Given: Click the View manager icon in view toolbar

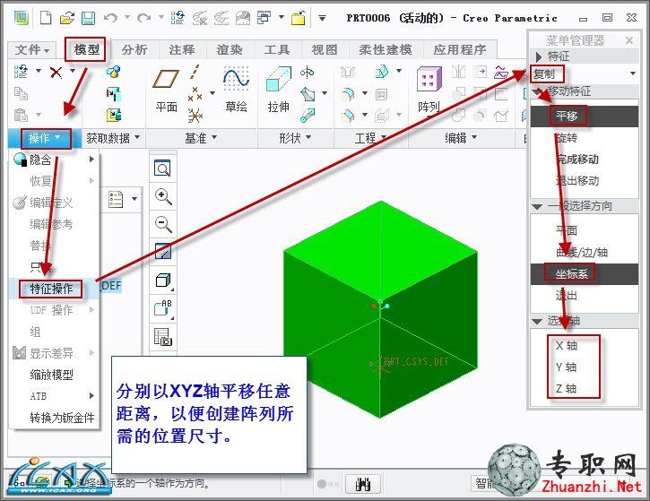Looking at the screenshot, I should (163, 336).
